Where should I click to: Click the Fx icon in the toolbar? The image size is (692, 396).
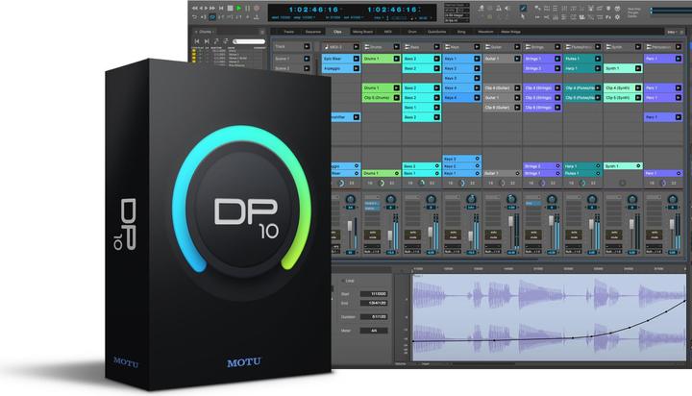click(x=608, y=16)
